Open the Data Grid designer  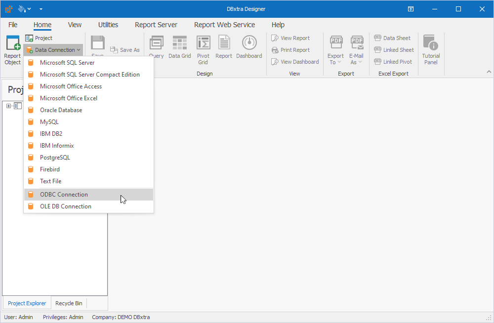tap(179, 47)
